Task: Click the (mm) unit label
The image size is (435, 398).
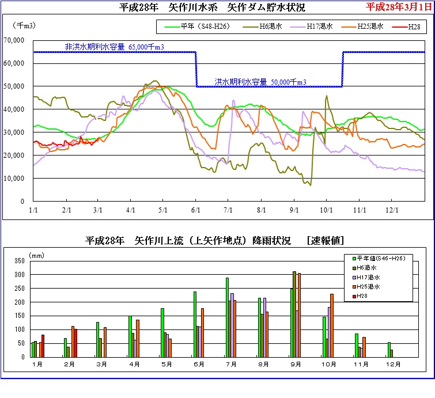Action: tap(37, 255)
